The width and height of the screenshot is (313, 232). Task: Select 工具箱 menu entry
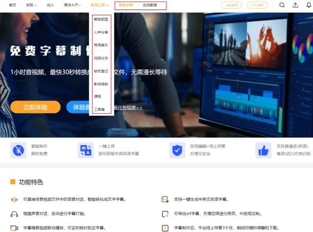click(x=99, y=110)
